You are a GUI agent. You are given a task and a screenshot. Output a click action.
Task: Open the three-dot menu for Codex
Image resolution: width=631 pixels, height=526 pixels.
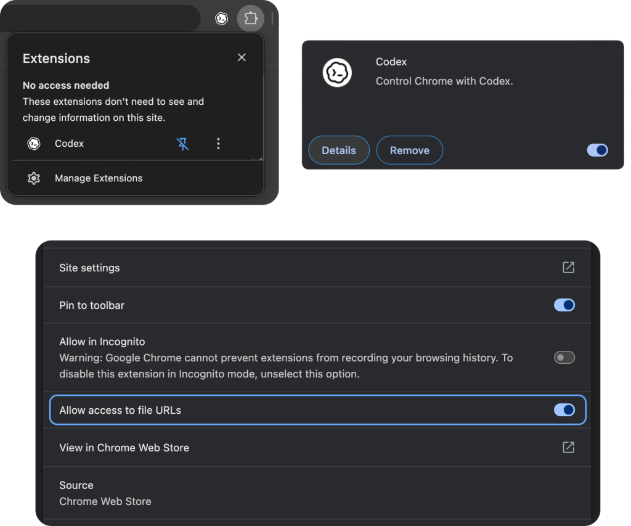coord(218,144)
